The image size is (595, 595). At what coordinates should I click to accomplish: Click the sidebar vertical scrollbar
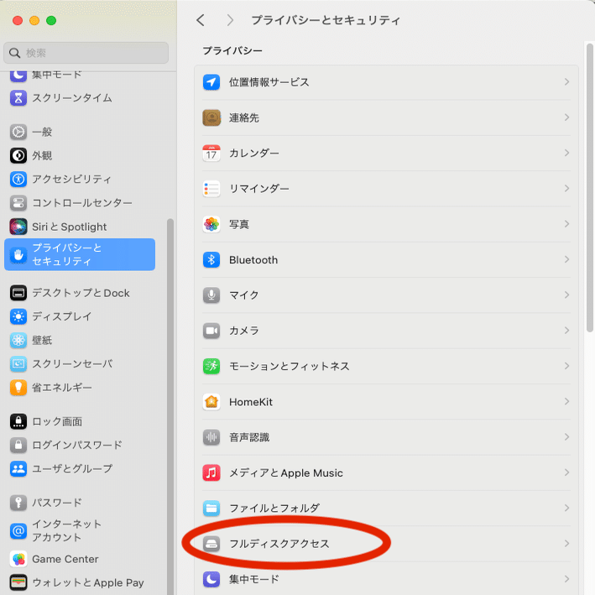[170, 406]
